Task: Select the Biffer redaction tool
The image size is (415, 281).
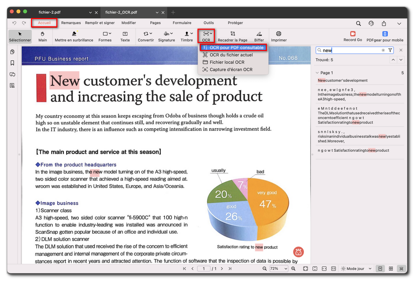Action: pos(259,36)
